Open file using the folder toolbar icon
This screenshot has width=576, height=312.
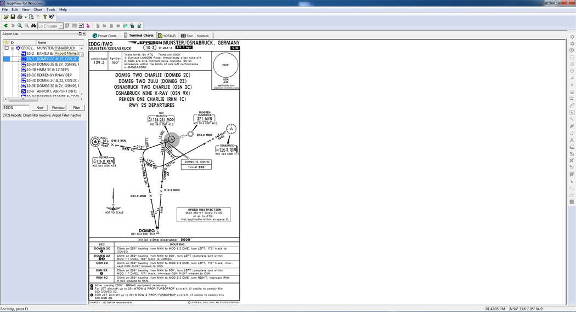(x=6, y=17)
